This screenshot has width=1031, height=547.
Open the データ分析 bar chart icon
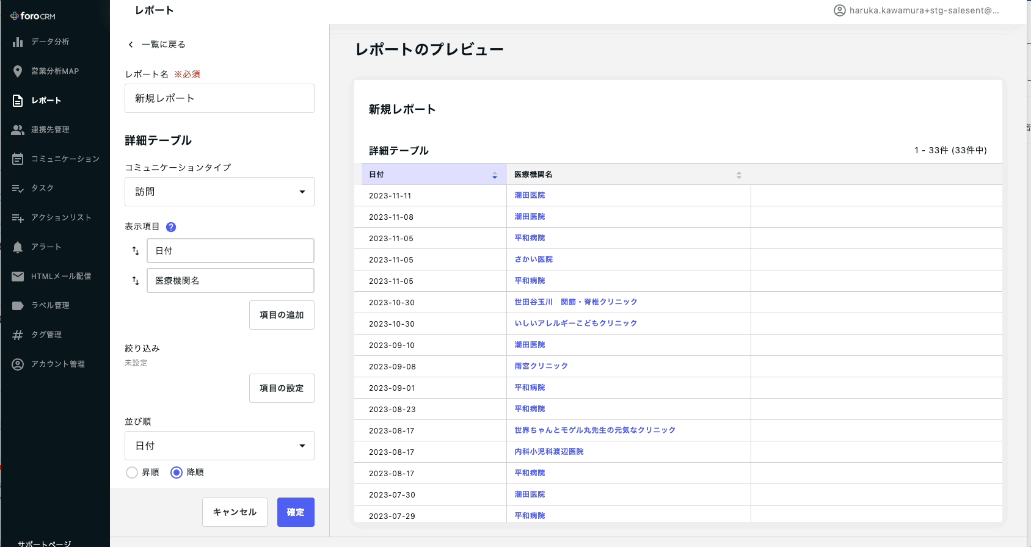pyautogui.click(x=18, y=42)
